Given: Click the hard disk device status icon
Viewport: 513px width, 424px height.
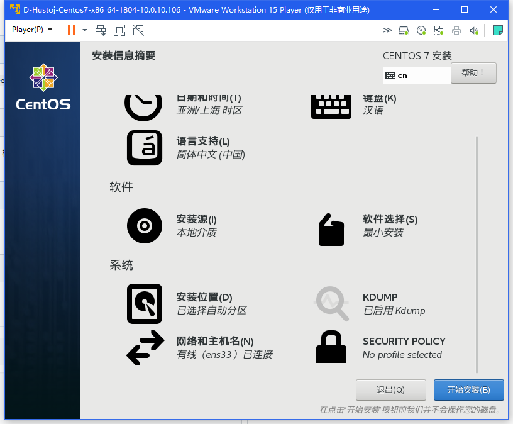Looking at the screenshot, I should coord(403,30).
